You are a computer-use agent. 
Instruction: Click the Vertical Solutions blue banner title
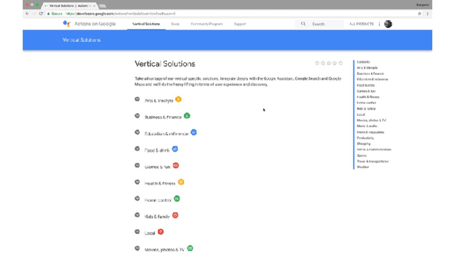click(x=82, y=40)
